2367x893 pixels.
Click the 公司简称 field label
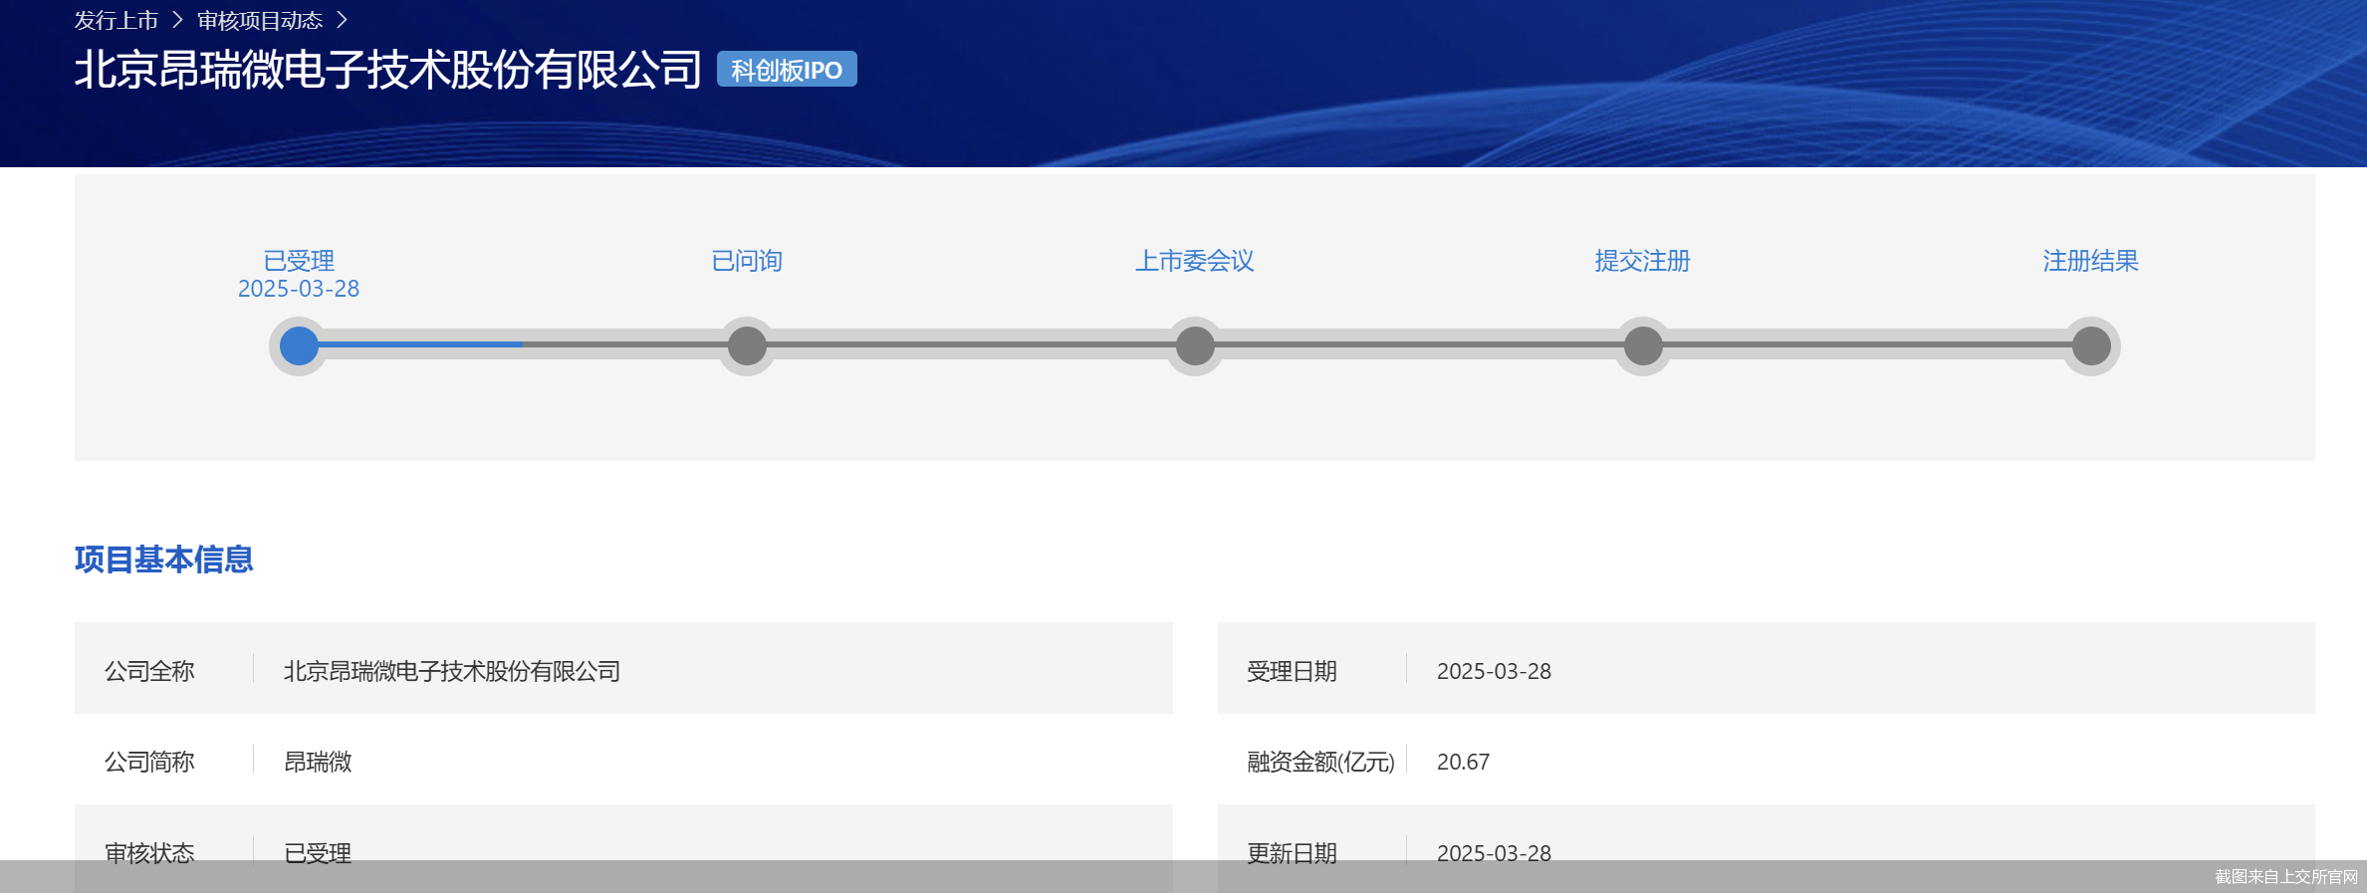pos(149,762)
